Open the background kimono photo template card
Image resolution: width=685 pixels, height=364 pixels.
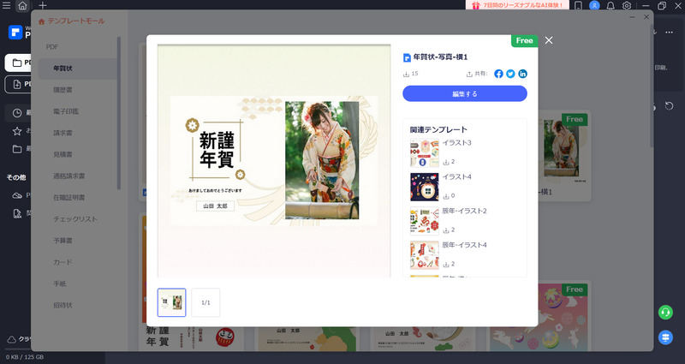click(x=565, y=156)
